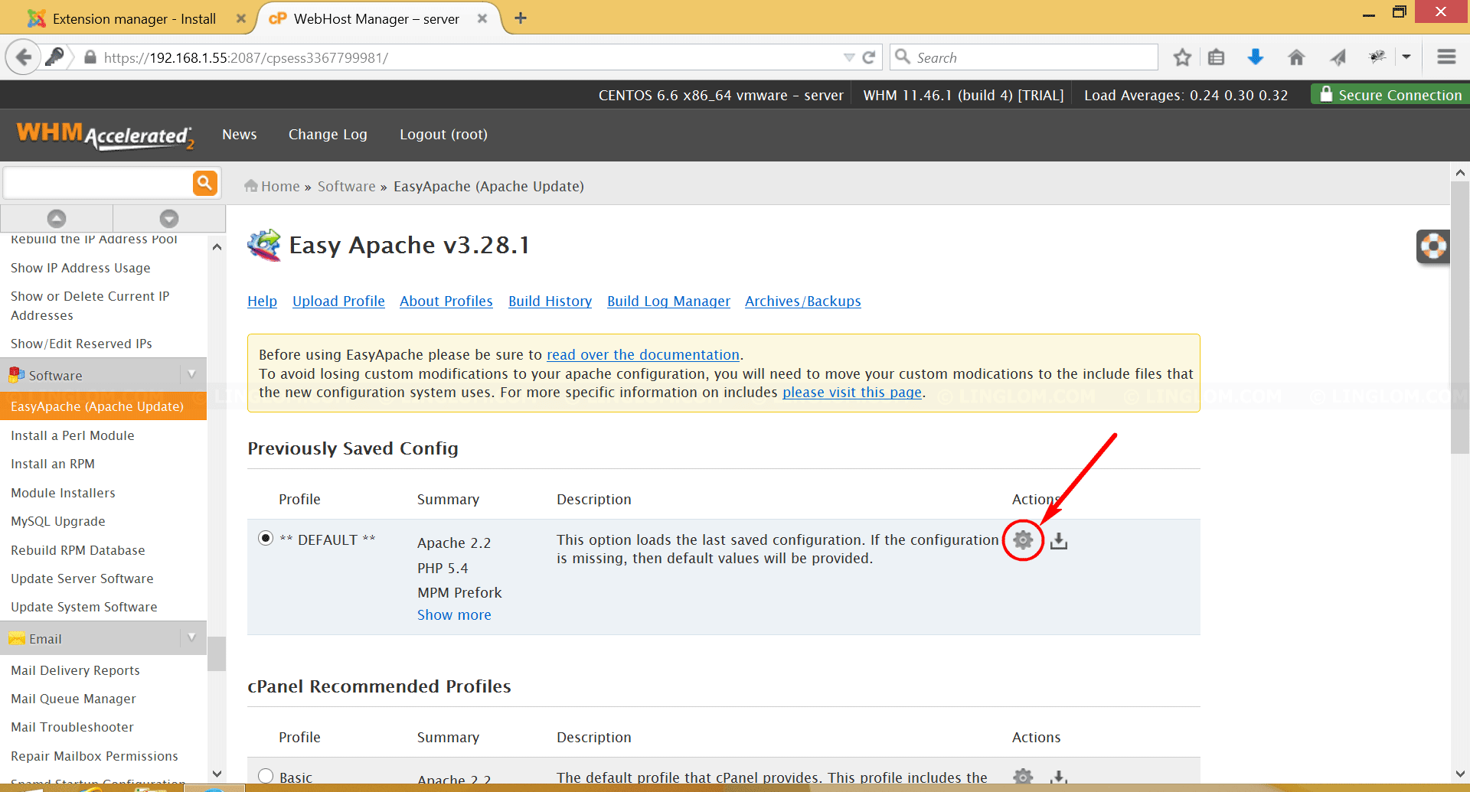The image size is (1470, 792).
Task: Open a new browser tab
Action: [x=521, y=18]
